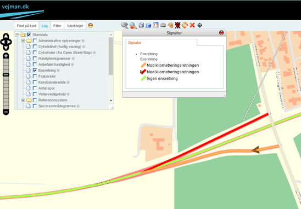The height and width of the screenshot is (209, 301).
Task: Click the Frakørsler layer name
Action: point(47,76)
